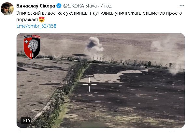Open the '7 год' timestamp permalink
Viewport: 188px width, 133px height.
(x=106, y=6)
